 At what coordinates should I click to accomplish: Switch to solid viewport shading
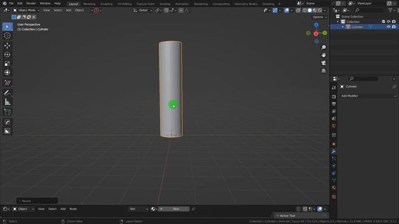[310, 11]
